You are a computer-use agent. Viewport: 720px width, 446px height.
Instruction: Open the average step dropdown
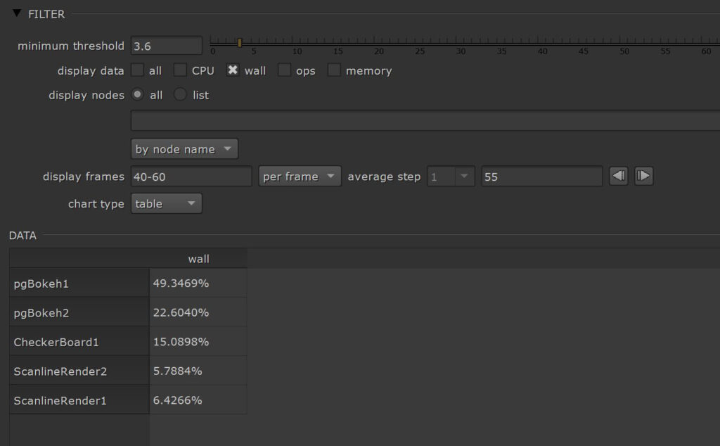click(x=451, y=177)
